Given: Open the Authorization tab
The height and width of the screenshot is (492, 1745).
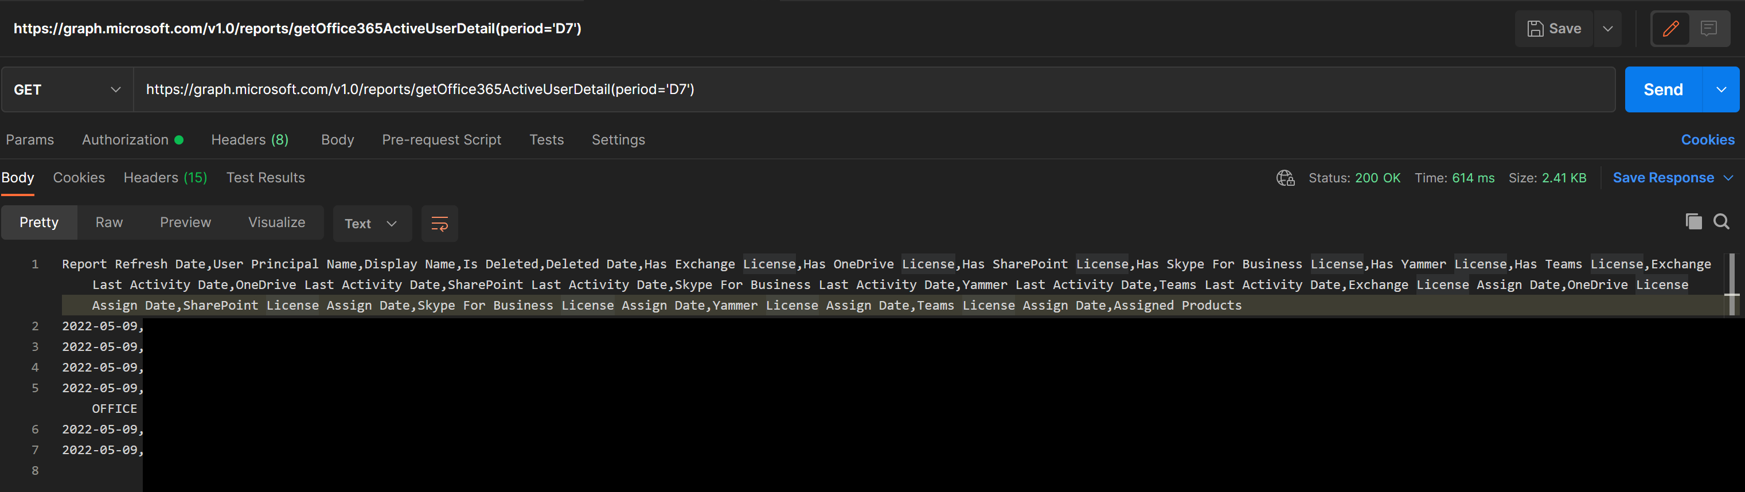Looking at the screenshot, I should 133,139.
